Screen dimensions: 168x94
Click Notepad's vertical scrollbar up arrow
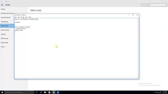point(138,19)
